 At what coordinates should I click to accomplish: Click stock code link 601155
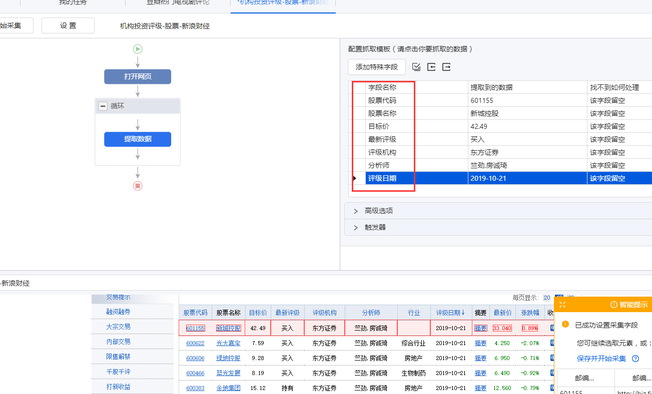[x=195, y=328]
